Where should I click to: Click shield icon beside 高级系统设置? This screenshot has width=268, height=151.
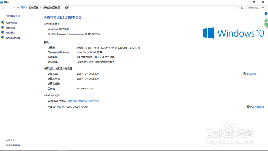click(3, 38)
